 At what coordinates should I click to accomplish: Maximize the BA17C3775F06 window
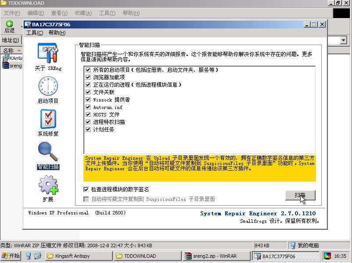(x=315, y=25)
